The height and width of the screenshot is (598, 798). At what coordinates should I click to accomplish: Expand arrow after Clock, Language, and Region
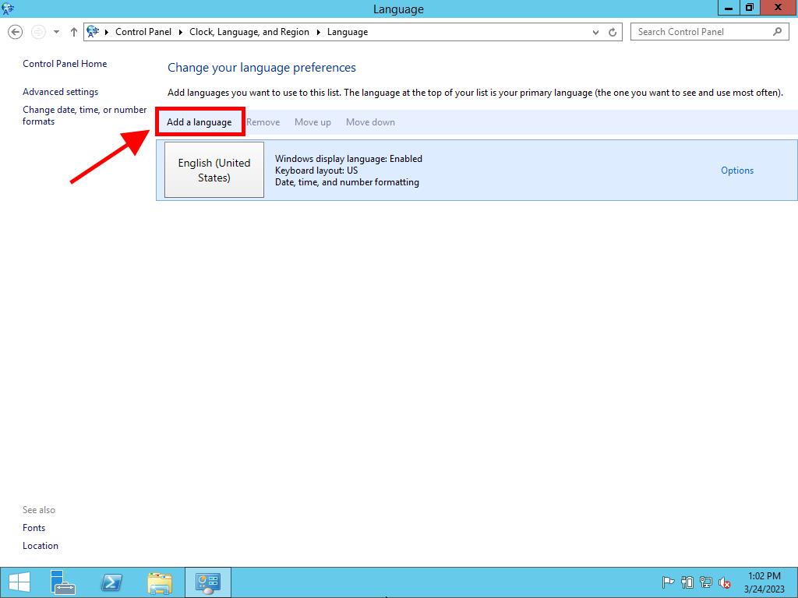(319, 32)
